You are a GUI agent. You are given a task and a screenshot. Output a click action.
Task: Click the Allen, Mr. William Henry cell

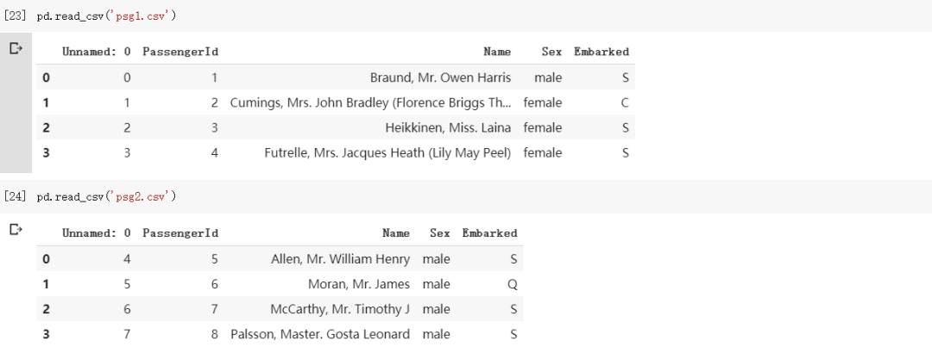340,258
